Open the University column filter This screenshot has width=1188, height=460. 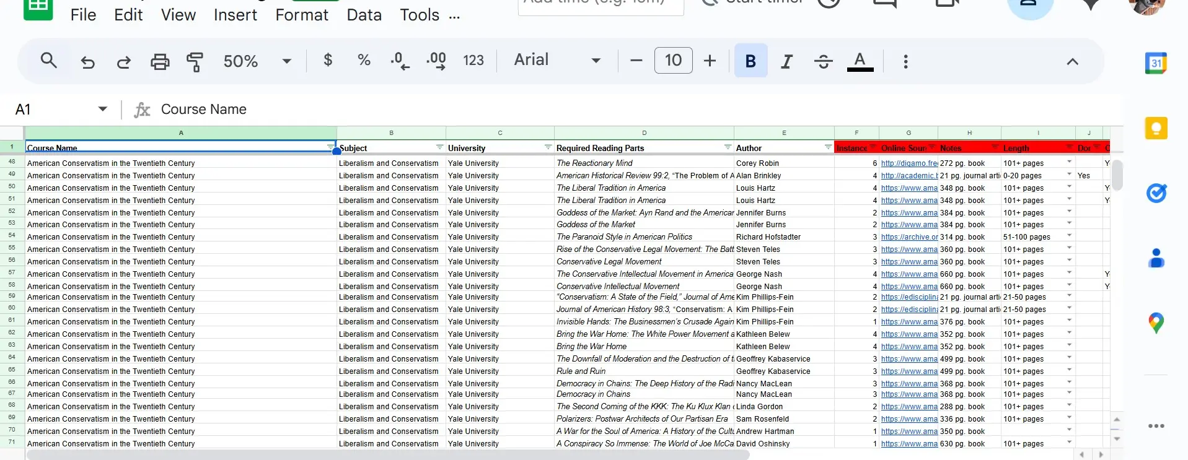coord(548,147)
